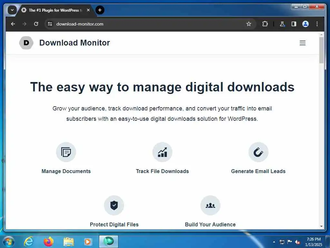Screen dimensions: 330x248
Task: Go back with the browser back arrow
Action: tap(13, 24)
